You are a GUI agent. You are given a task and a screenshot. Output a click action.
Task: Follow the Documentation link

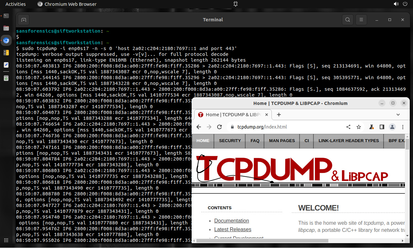(x=232, y=221)
